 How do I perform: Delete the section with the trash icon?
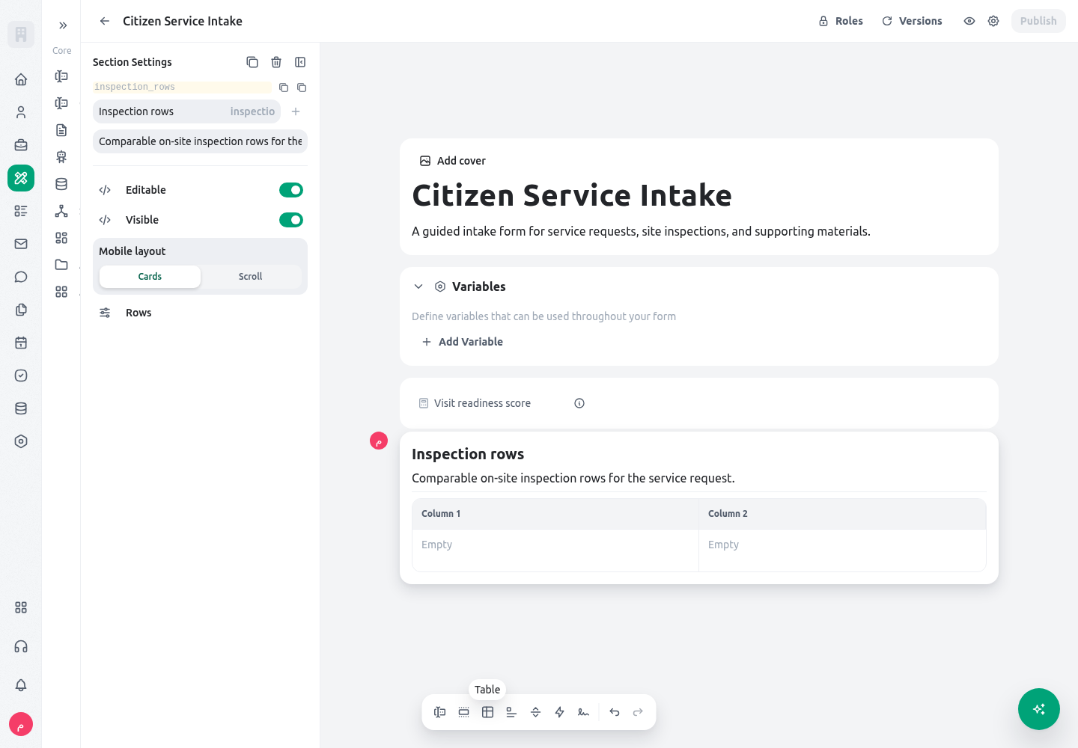click(x=276, y=62)
